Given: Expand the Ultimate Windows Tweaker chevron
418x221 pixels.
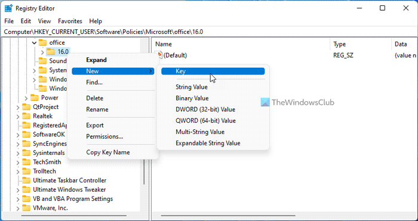Looking at the screenshot, I should [18, 190].
